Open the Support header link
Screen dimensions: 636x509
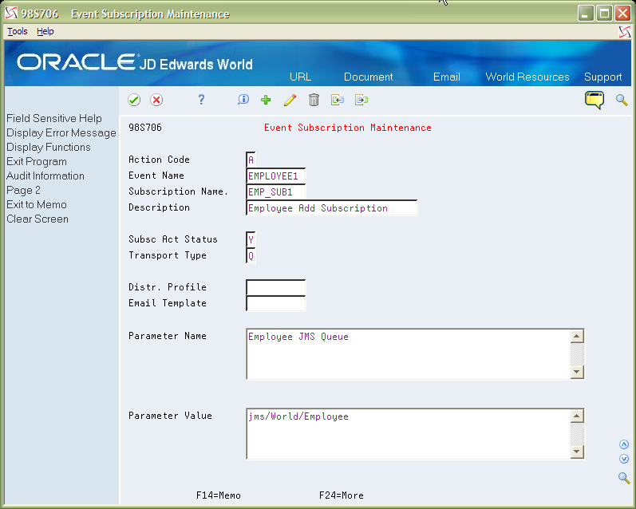[602, 77]
